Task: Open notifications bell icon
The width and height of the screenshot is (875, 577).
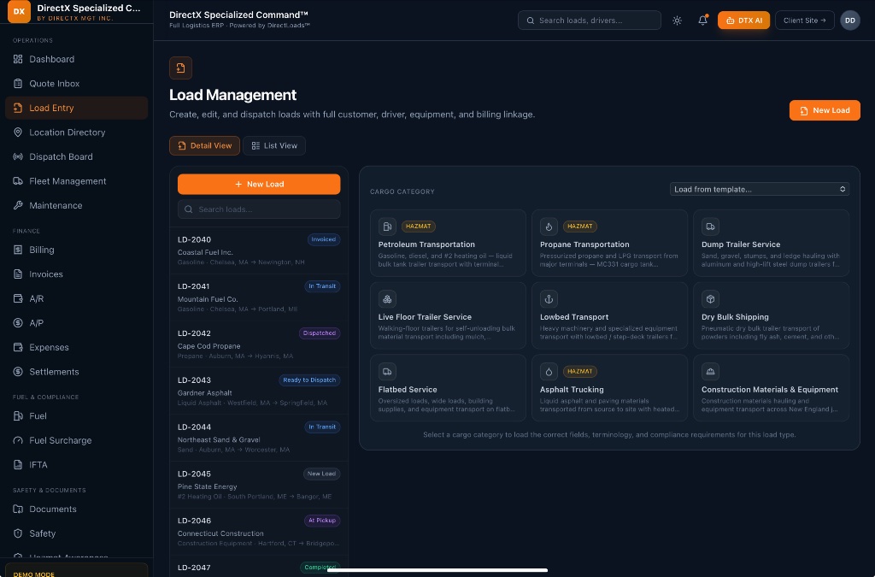Action: click(702, 21)
